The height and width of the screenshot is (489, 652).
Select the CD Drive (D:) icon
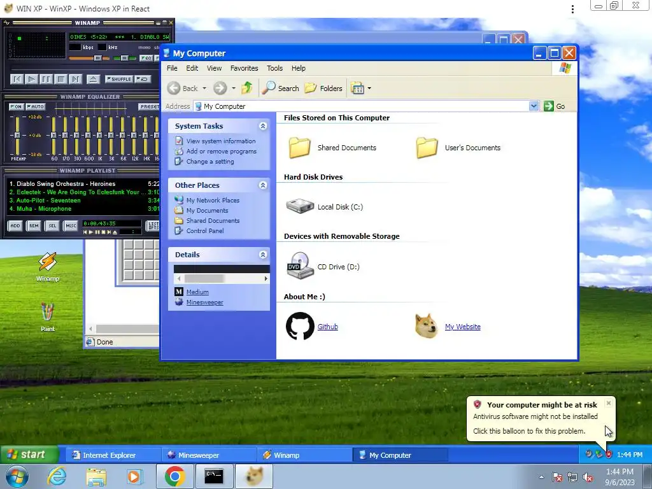click(x=300, y=266)
